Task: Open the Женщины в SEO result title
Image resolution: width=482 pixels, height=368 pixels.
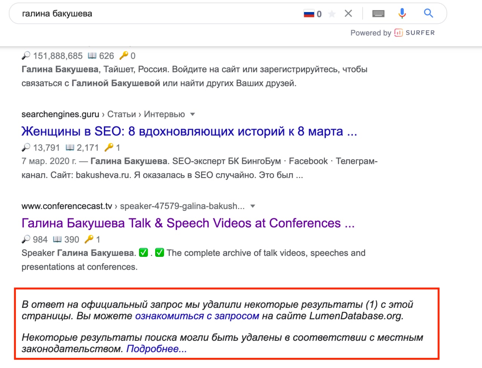Action: [x=189, y=131]
